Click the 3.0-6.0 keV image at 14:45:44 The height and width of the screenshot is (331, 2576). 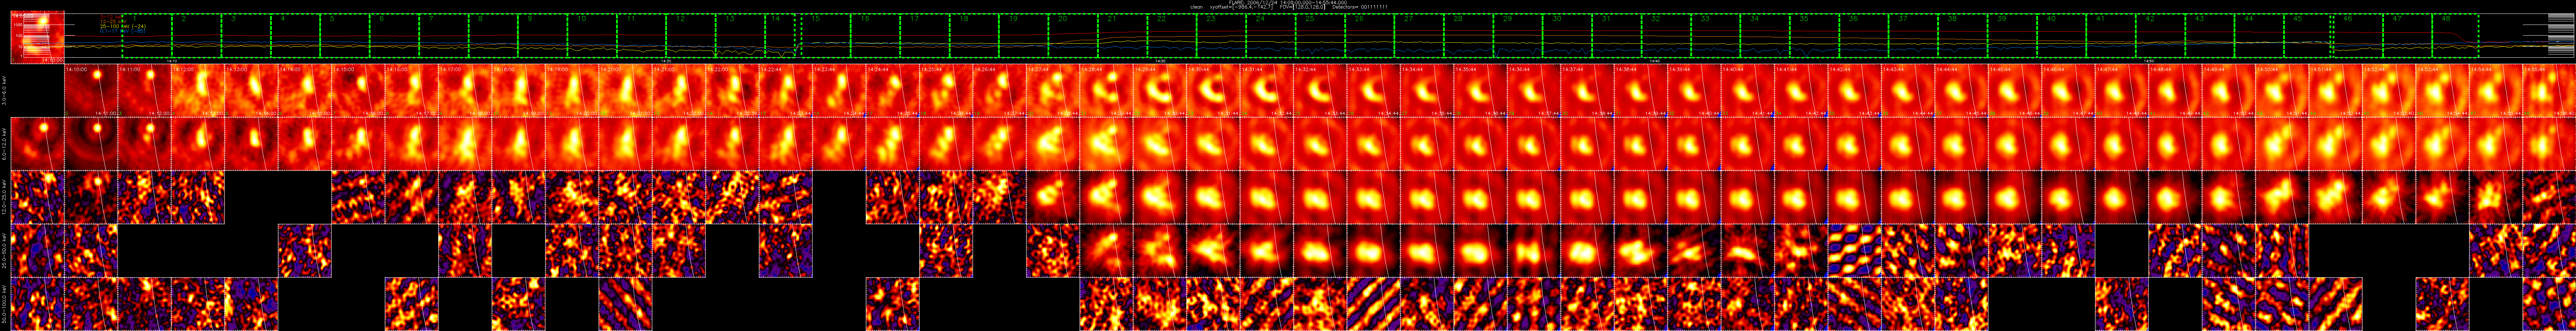(2014, 91)
